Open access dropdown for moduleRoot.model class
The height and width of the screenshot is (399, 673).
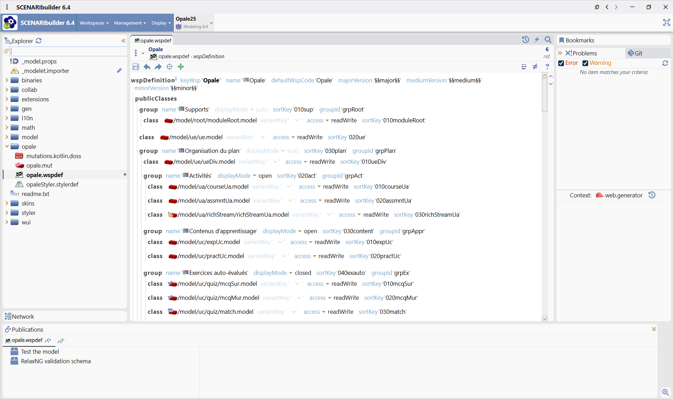coord(327,120)
